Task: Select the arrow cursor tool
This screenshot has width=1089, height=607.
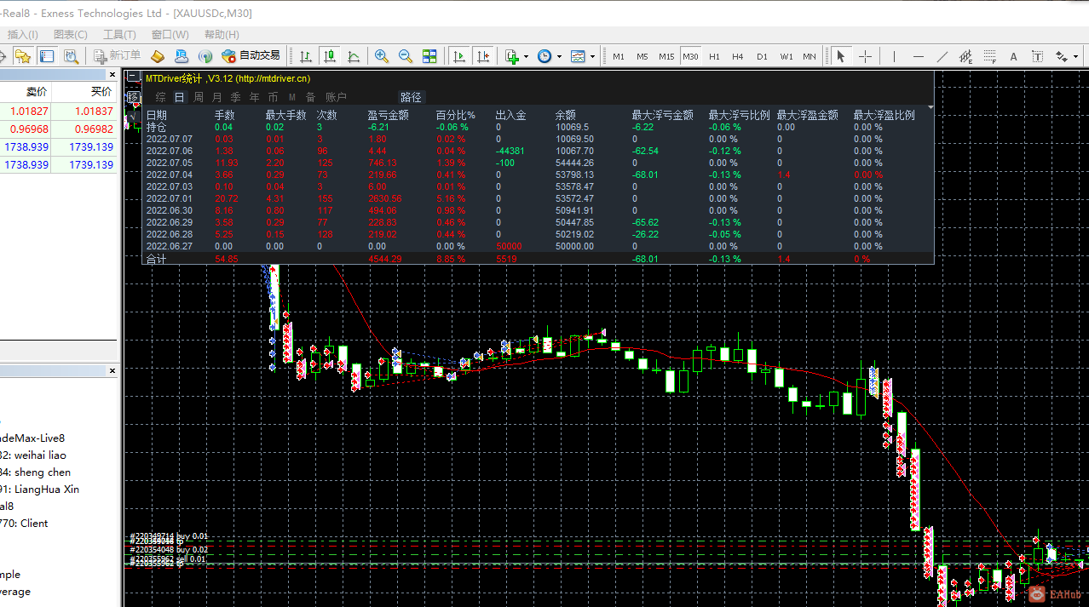Action: tap(841, 56)
